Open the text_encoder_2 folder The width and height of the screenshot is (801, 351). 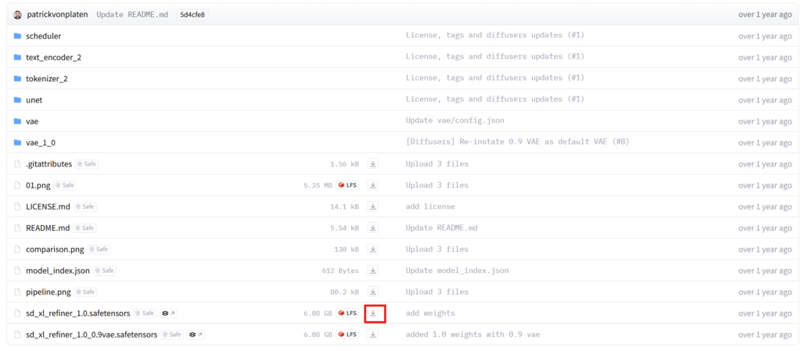pyautogui.click(x=54, y=58)
